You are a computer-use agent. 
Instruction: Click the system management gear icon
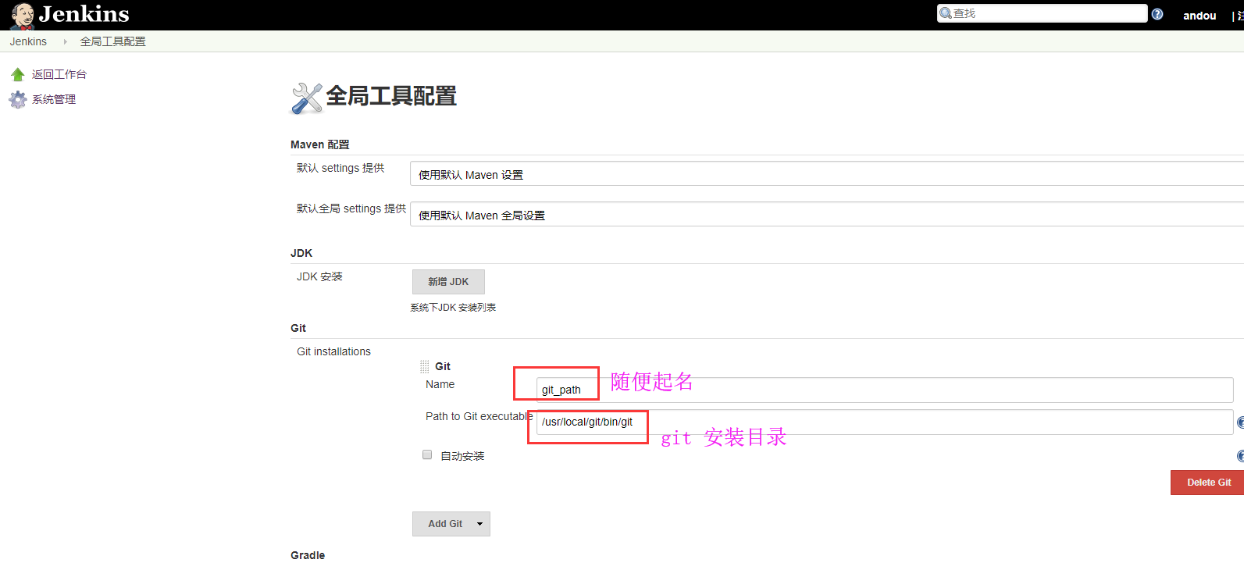(x=18, y=99)
